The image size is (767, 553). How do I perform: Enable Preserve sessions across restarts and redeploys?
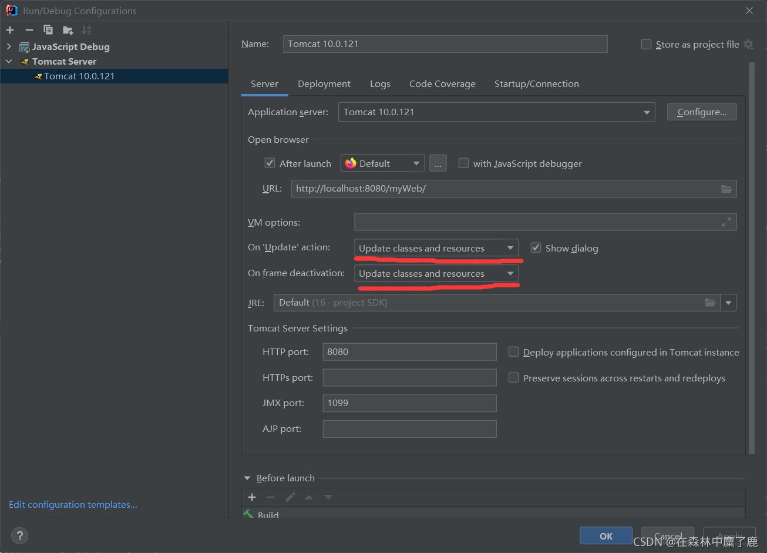[513, 378]
